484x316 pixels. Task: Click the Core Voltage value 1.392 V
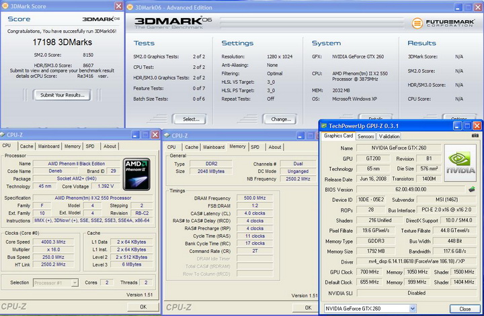click(106, 187)
